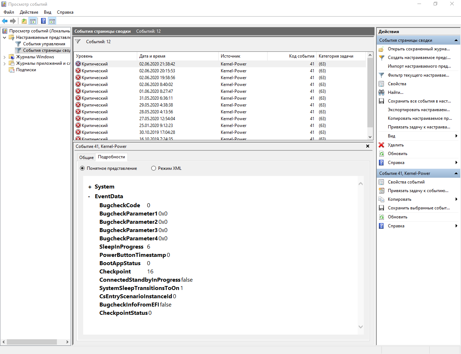Sort by the Уровень column header
Image resolution: width=461 pixels, height=354 pixels.
106,56
